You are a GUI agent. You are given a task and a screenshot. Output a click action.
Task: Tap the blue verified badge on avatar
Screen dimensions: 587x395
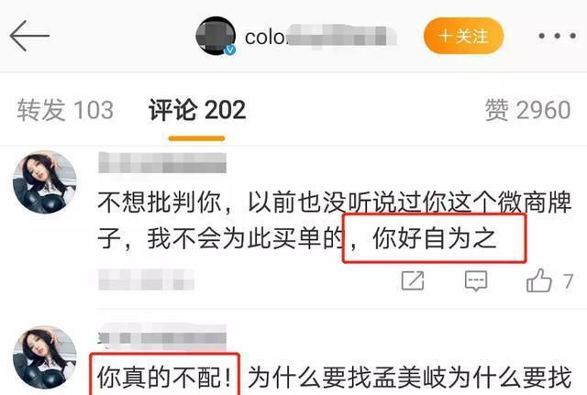[229, 49]
